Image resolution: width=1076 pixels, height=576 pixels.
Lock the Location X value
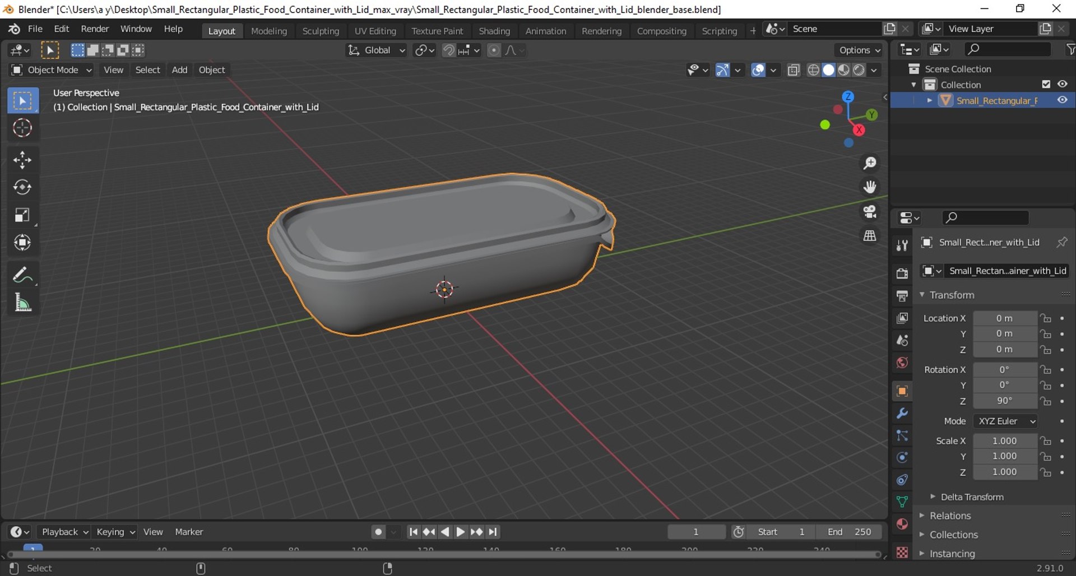[x=1046, y=318]
